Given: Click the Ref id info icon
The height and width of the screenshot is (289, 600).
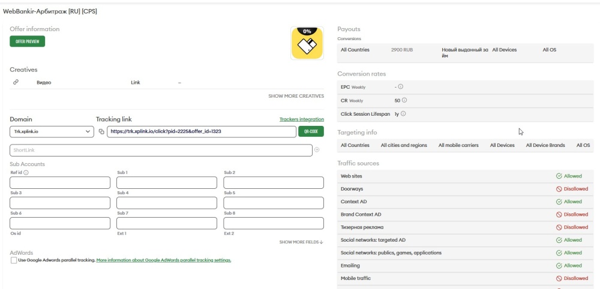Looking at the screenshot, I should coord(26,173).
